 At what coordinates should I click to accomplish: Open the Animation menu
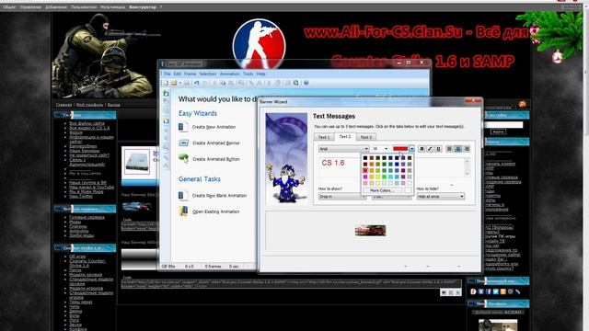[x=229, y=74]
